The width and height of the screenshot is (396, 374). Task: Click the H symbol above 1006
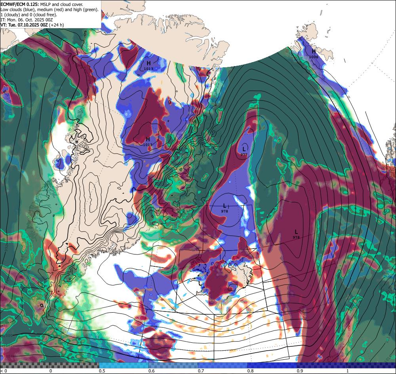pos(313,51)
